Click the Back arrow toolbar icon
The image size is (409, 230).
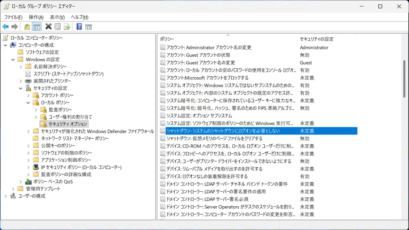pos(5,27)
